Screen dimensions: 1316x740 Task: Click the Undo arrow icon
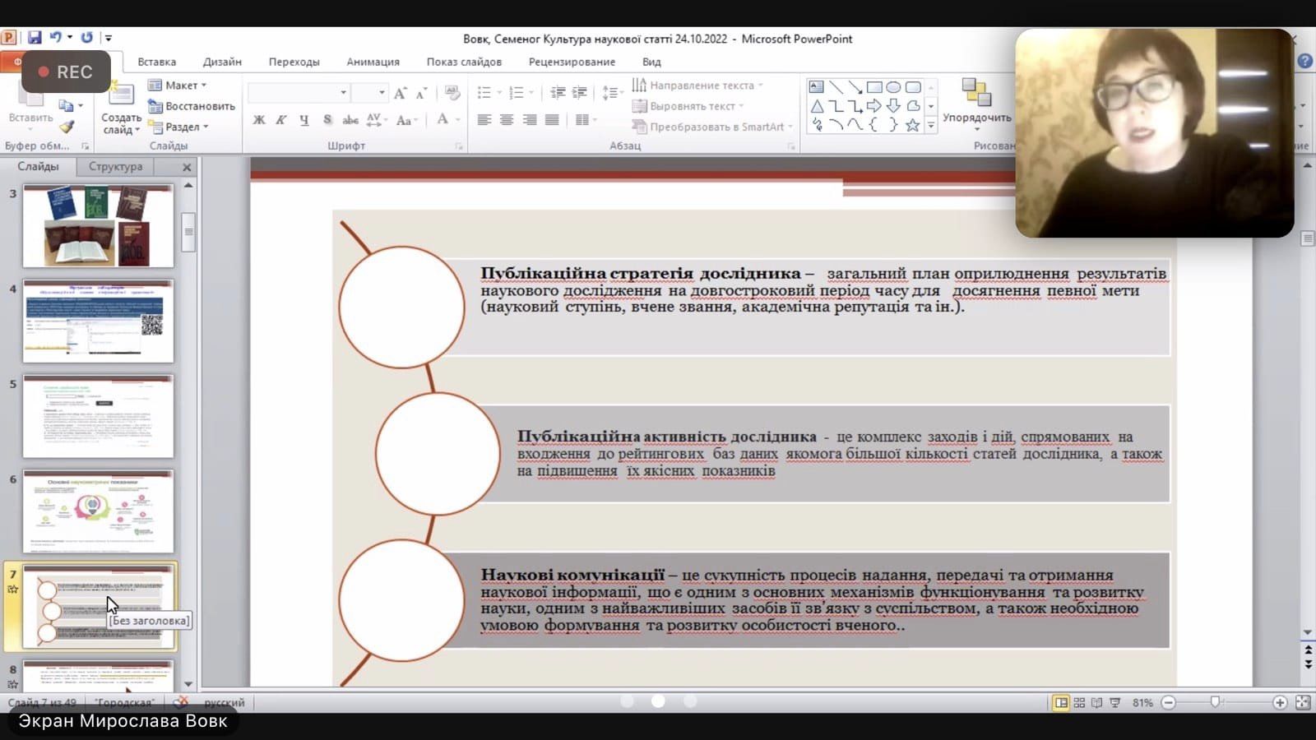(55, 38)
